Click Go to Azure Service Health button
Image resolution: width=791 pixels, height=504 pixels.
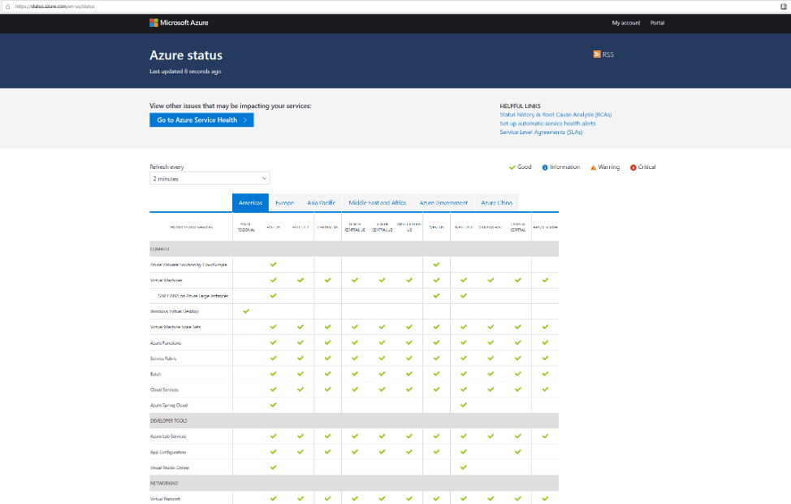click(x=201, y=120)
